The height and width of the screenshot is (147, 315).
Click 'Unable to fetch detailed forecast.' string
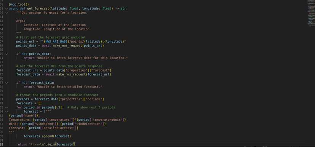tap(69, 87)
